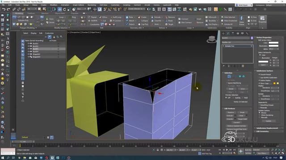Viewport: 286px width, 160px height.
Task: Open the Rendering menu
Action: coord(92,5)
